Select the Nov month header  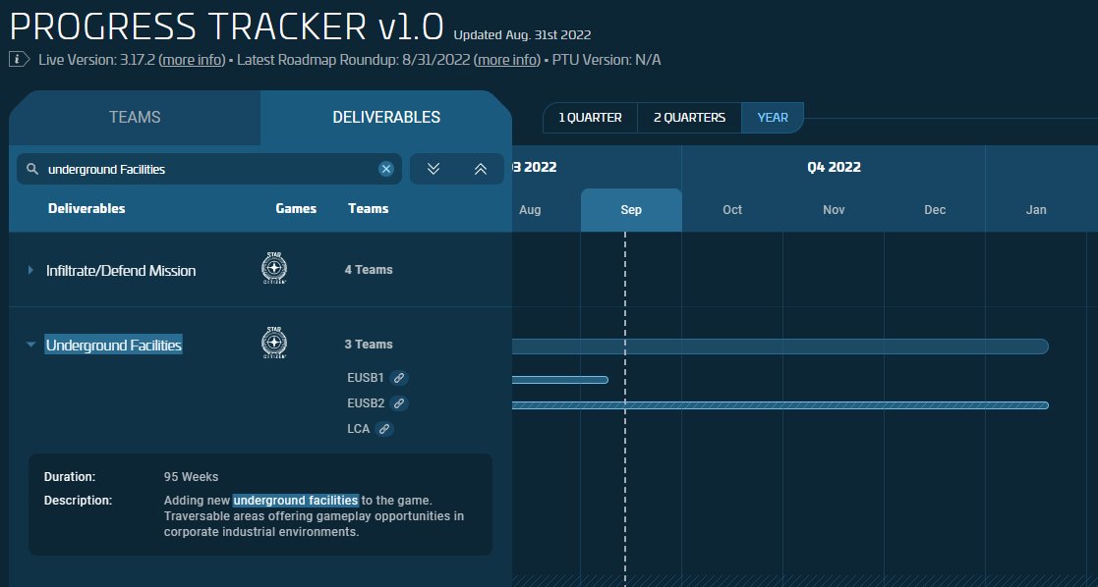834,210
